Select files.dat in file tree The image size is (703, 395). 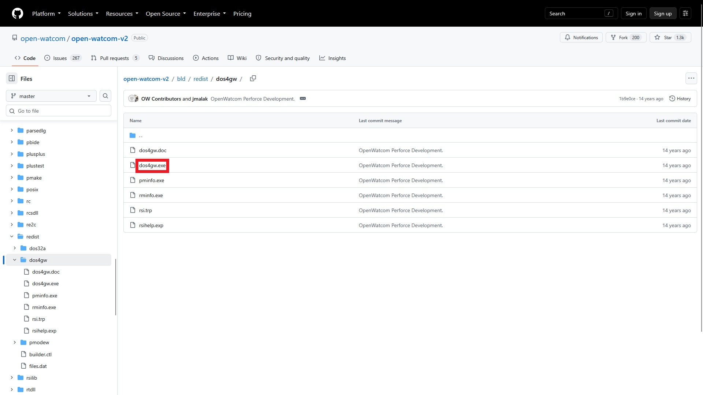point(38,366)
